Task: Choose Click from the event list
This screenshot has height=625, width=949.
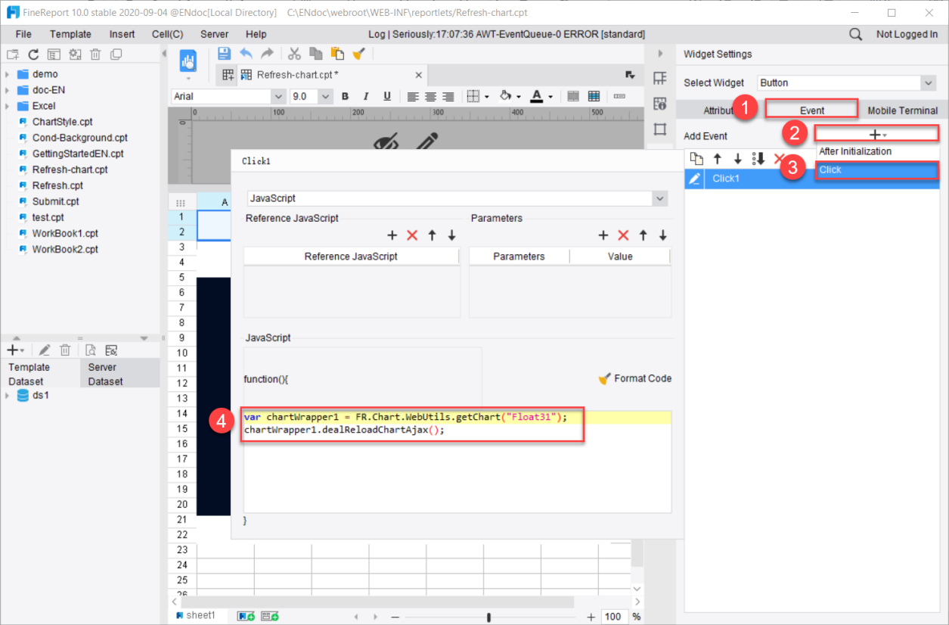Action: [x=877, y=169]
